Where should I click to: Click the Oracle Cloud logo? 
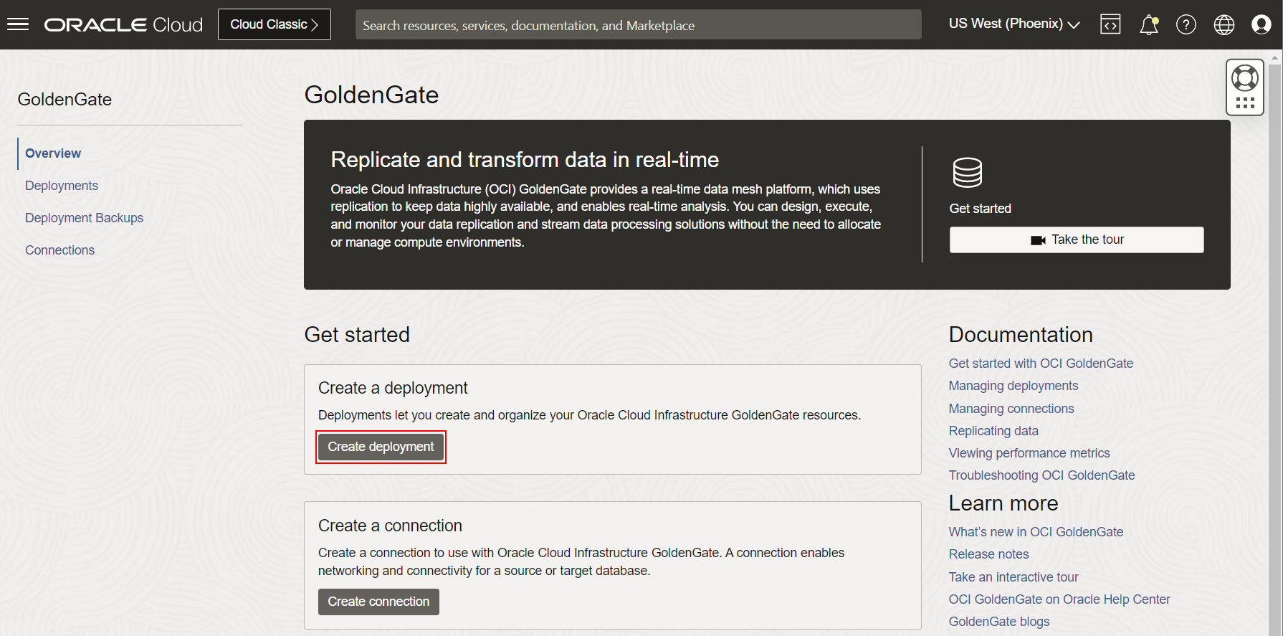click(123, 25)
